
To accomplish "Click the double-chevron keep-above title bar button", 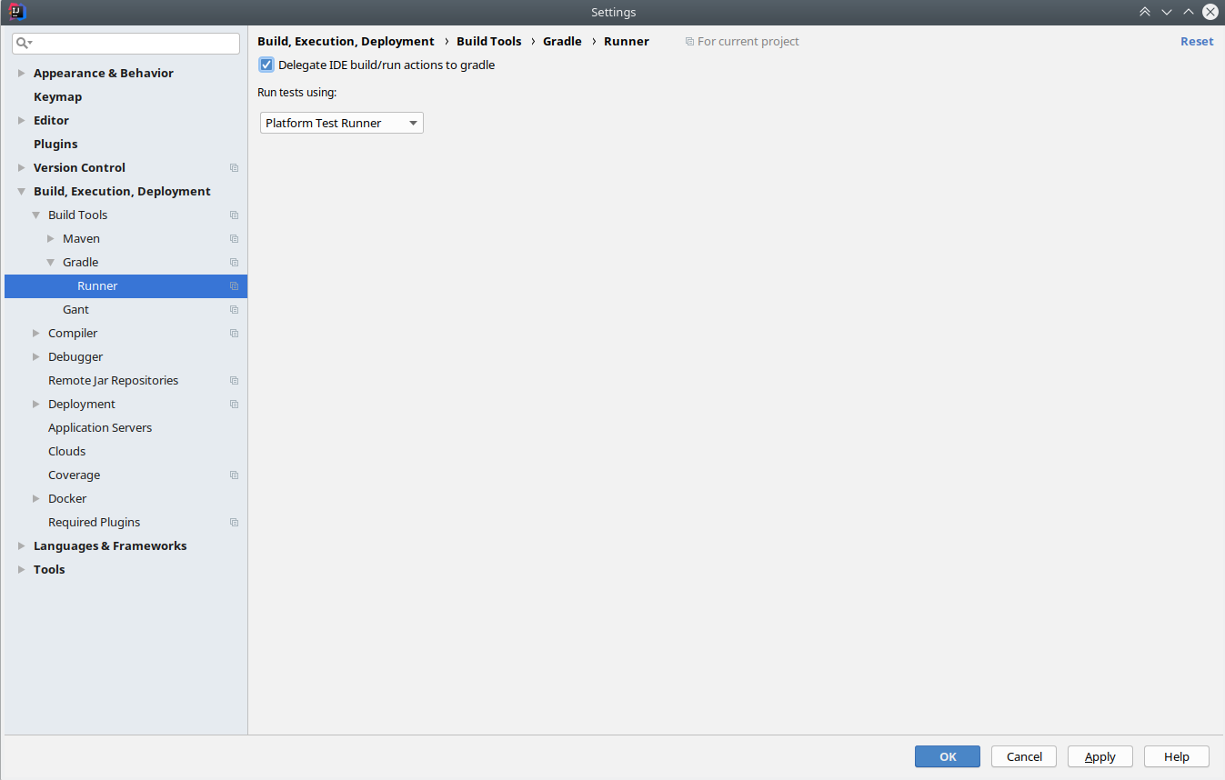I will (1145, 12).
